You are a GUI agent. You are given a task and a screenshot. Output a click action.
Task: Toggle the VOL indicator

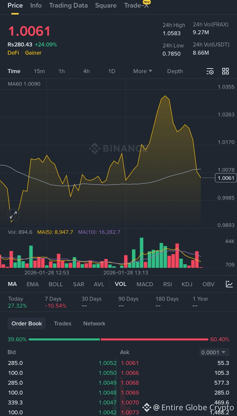point(120,284)
